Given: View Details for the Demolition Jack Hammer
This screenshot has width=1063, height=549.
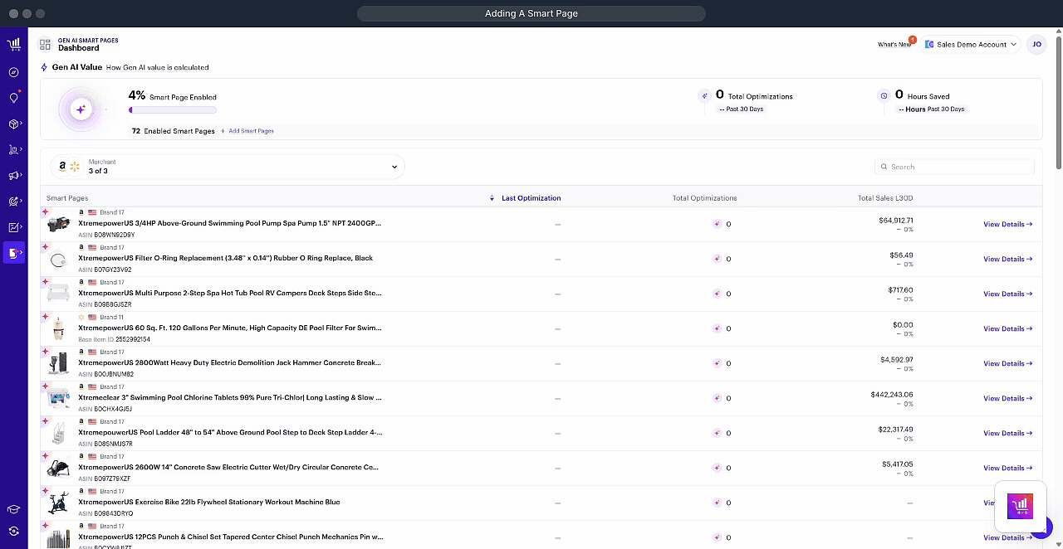Looking at the screenshot, I should click(x=1008, y=363).
